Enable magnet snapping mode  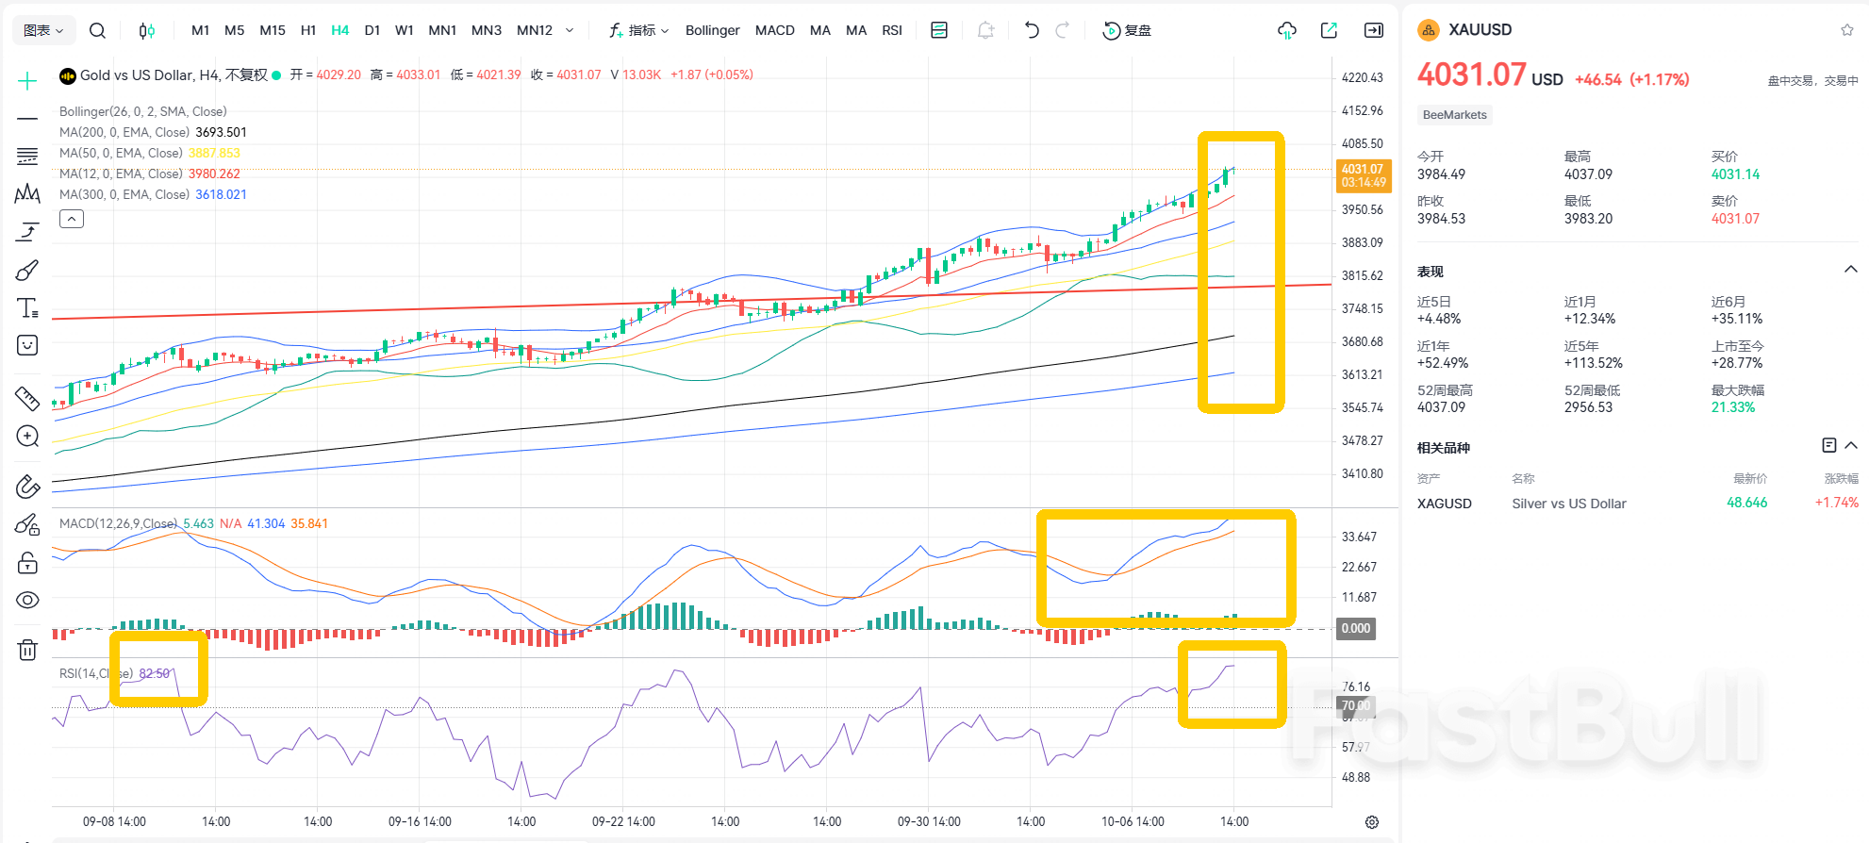coord(27,487)
